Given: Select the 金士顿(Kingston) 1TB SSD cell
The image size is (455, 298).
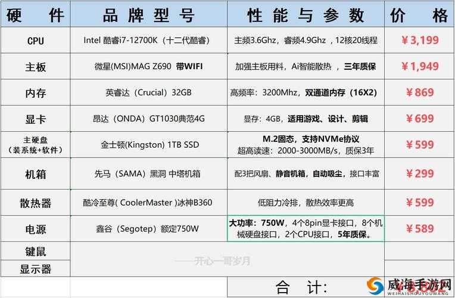Looking at the screenshot, I should click(148, 145).
